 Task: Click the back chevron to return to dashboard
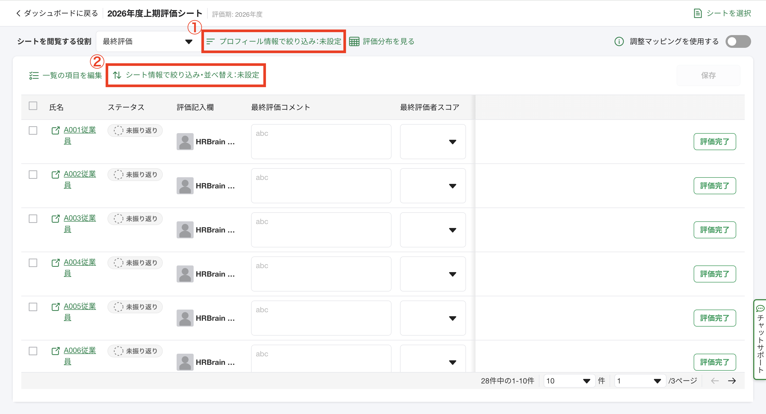[18, 13]
